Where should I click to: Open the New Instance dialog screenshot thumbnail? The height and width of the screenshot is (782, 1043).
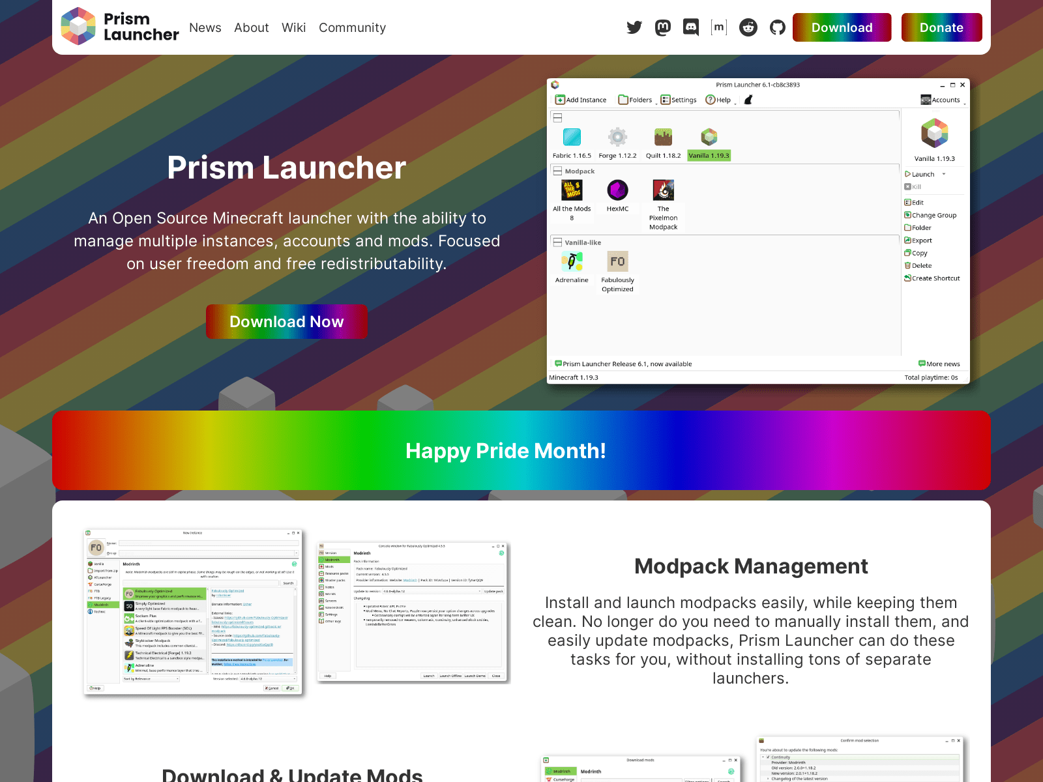click(193, 612)
